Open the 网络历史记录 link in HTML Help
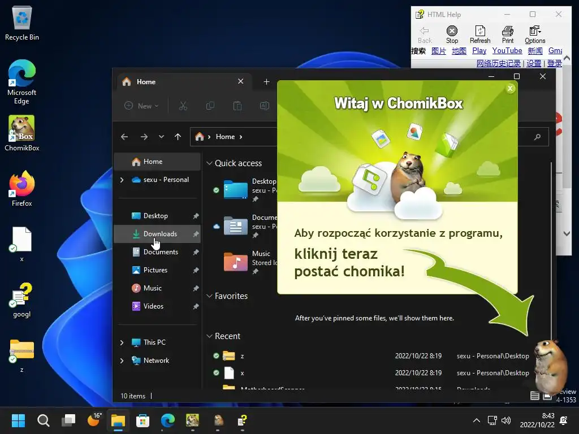This screenshot has width=579, height=434. click(499, 63)
